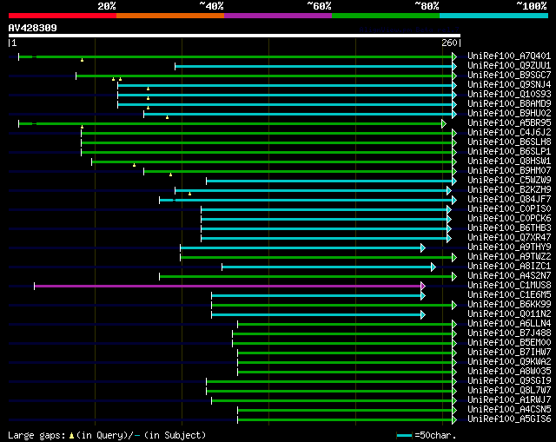The height and width of the screenshot is (442, 556).
Task: Click the UniRef100_Q011N2 label
Action: tap(509, 314)
